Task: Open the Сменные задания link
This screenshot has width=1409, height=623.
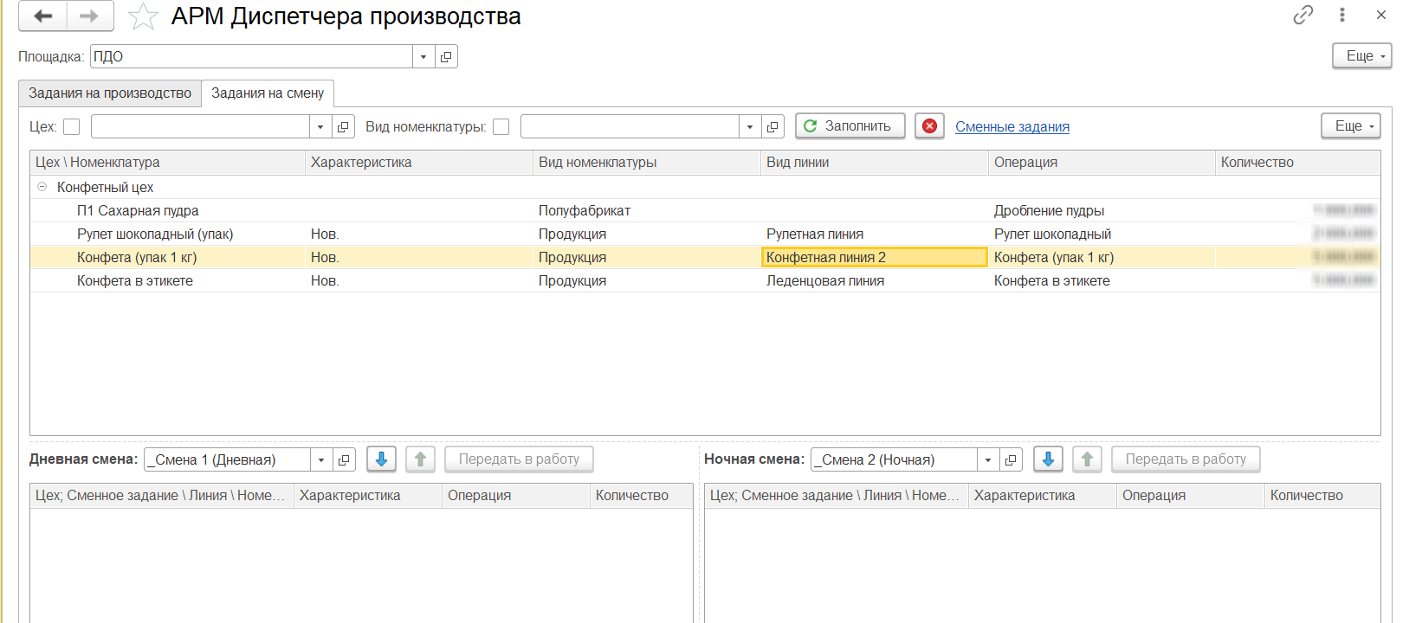Action: click(x=1012, y=127)
